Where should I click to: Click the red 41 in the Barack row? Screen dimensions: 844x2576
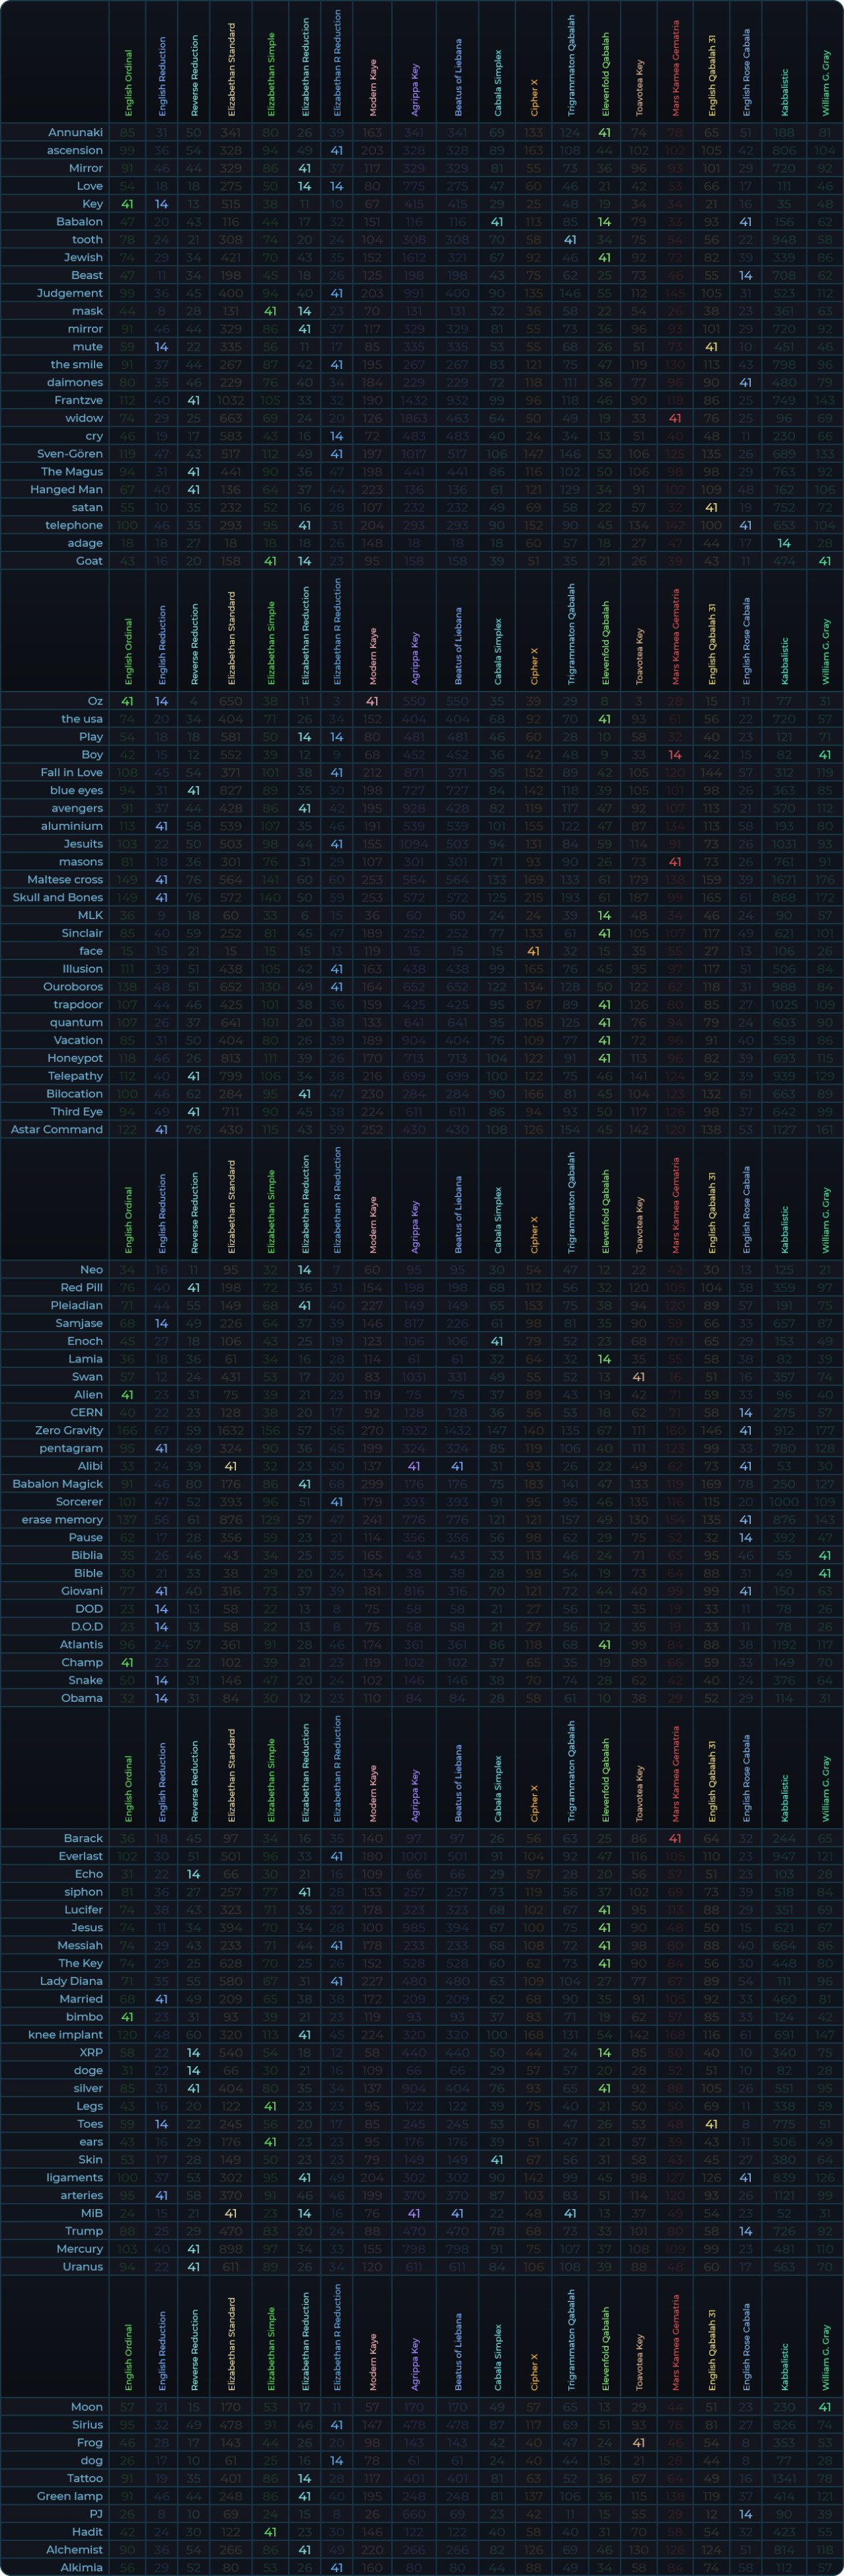pyautogui.click(x=675, y=1838)
